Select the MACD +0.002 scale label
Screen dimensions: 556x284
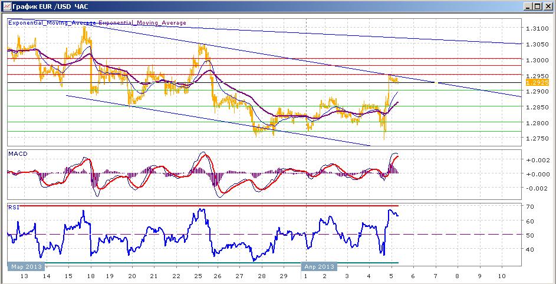point(538,159)
